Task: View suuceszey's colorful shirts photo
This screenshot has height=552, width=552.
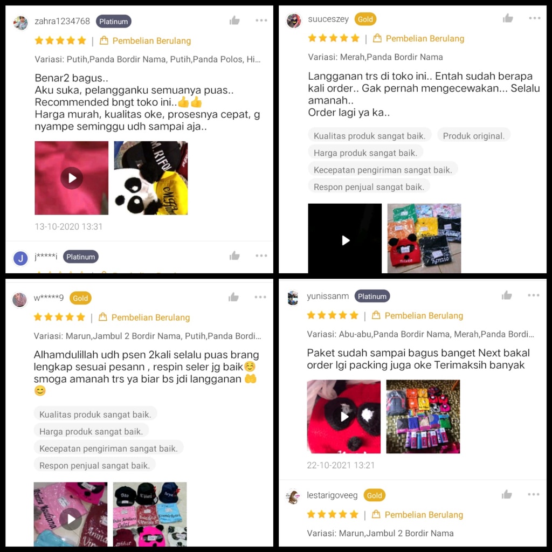Action: [x=424, y=238]
